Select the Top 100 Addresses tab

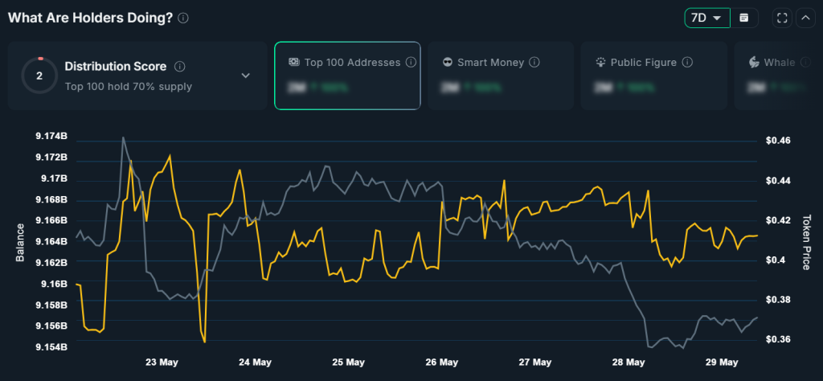pyautogui.click(x=347, y=76)
